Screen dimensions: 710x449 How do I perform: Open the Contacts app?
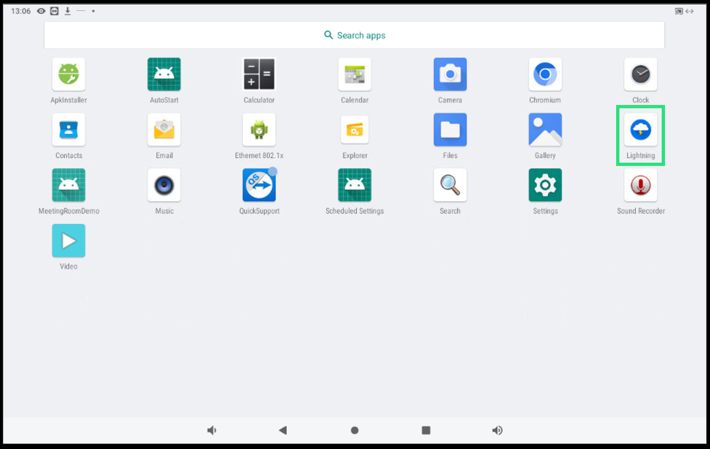coord(69,130)
